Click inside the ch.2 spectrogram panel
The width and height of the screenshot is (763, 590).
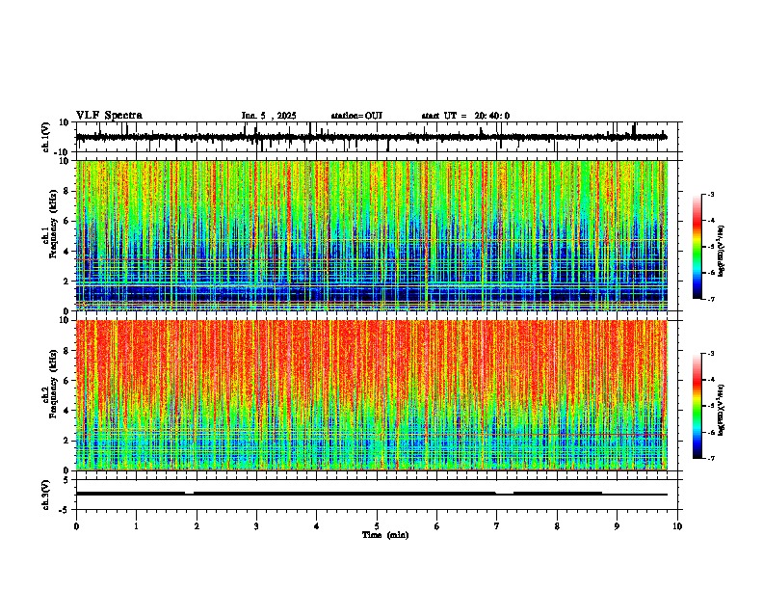pyautogui.click(x=377, y=395)
